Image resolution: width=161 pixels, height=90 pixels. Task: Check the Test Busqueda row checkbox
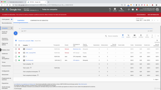[16, 60]
